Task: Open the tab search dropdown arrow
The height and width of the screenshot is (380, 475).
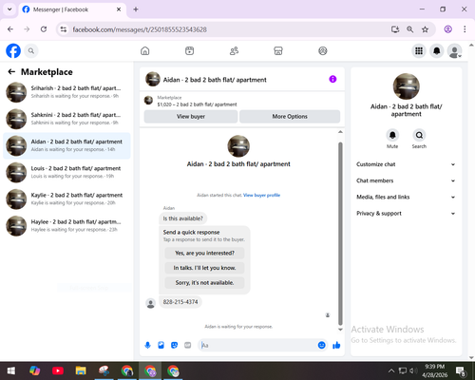Action: pos(9,9)
